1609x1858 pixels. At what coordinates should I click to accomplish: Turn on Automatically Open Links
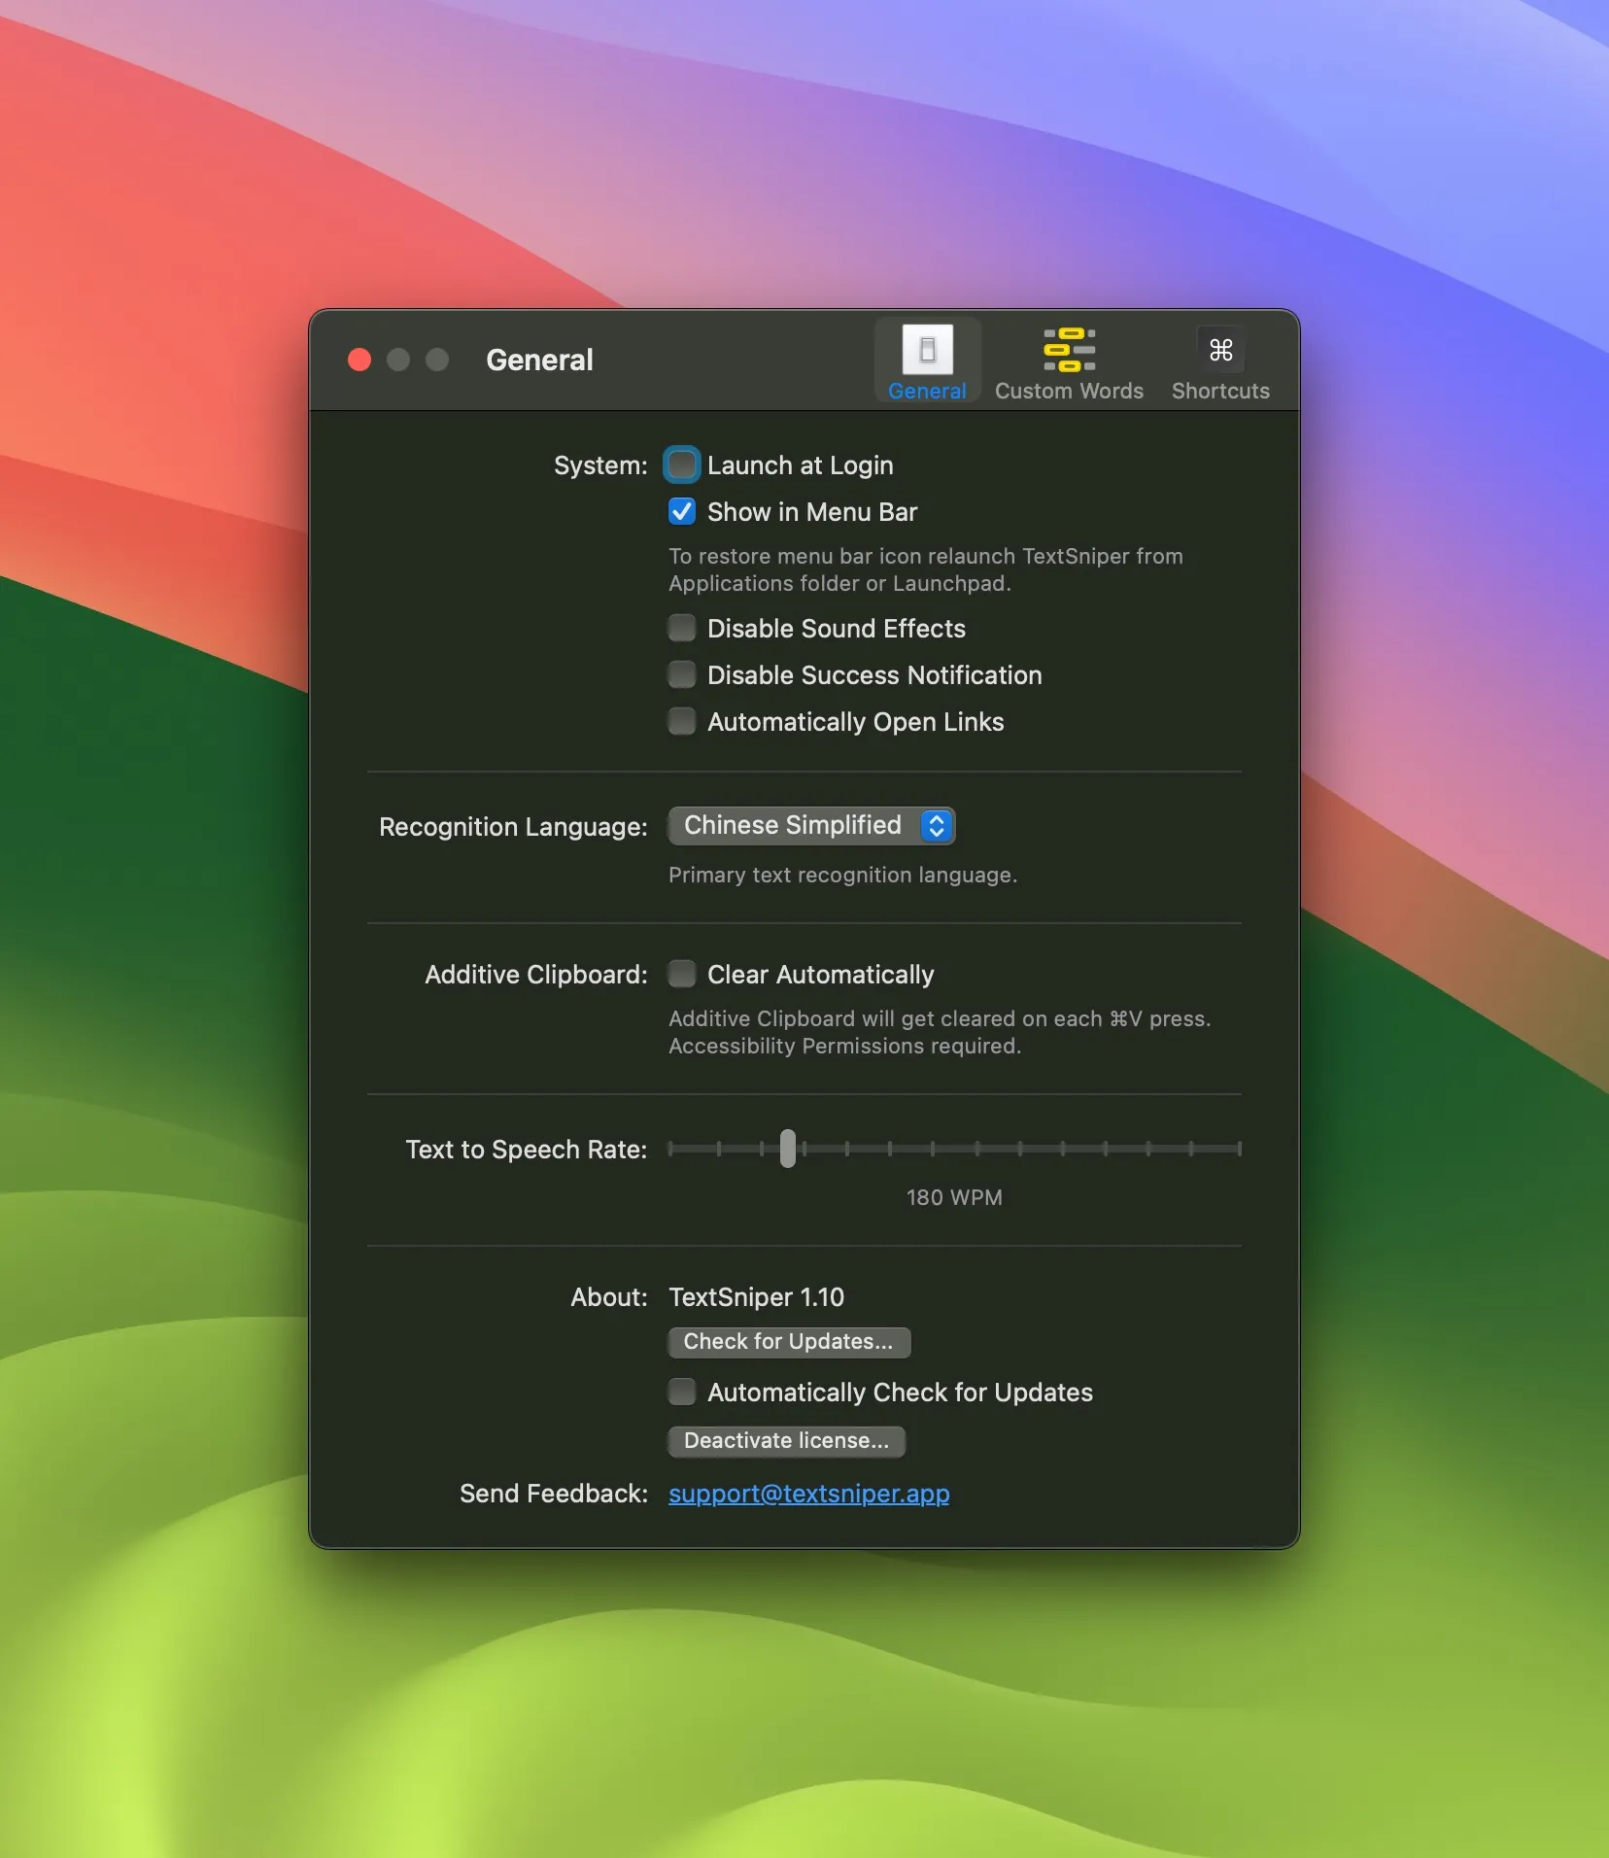tap(682, 722)
